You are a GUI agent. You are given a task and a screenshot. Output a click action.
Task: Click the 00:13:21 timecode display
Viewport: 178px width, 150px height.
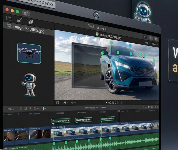pos(113,103)
